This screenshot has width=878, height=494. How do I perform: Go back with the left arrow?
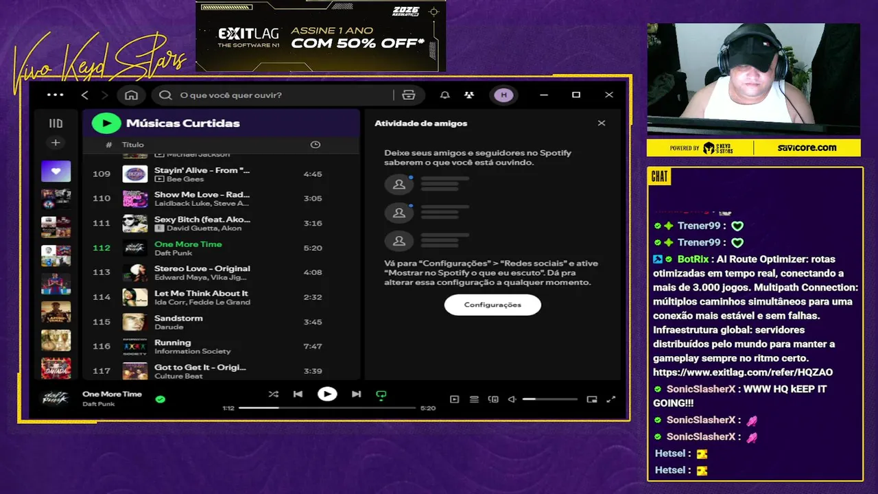85,95
